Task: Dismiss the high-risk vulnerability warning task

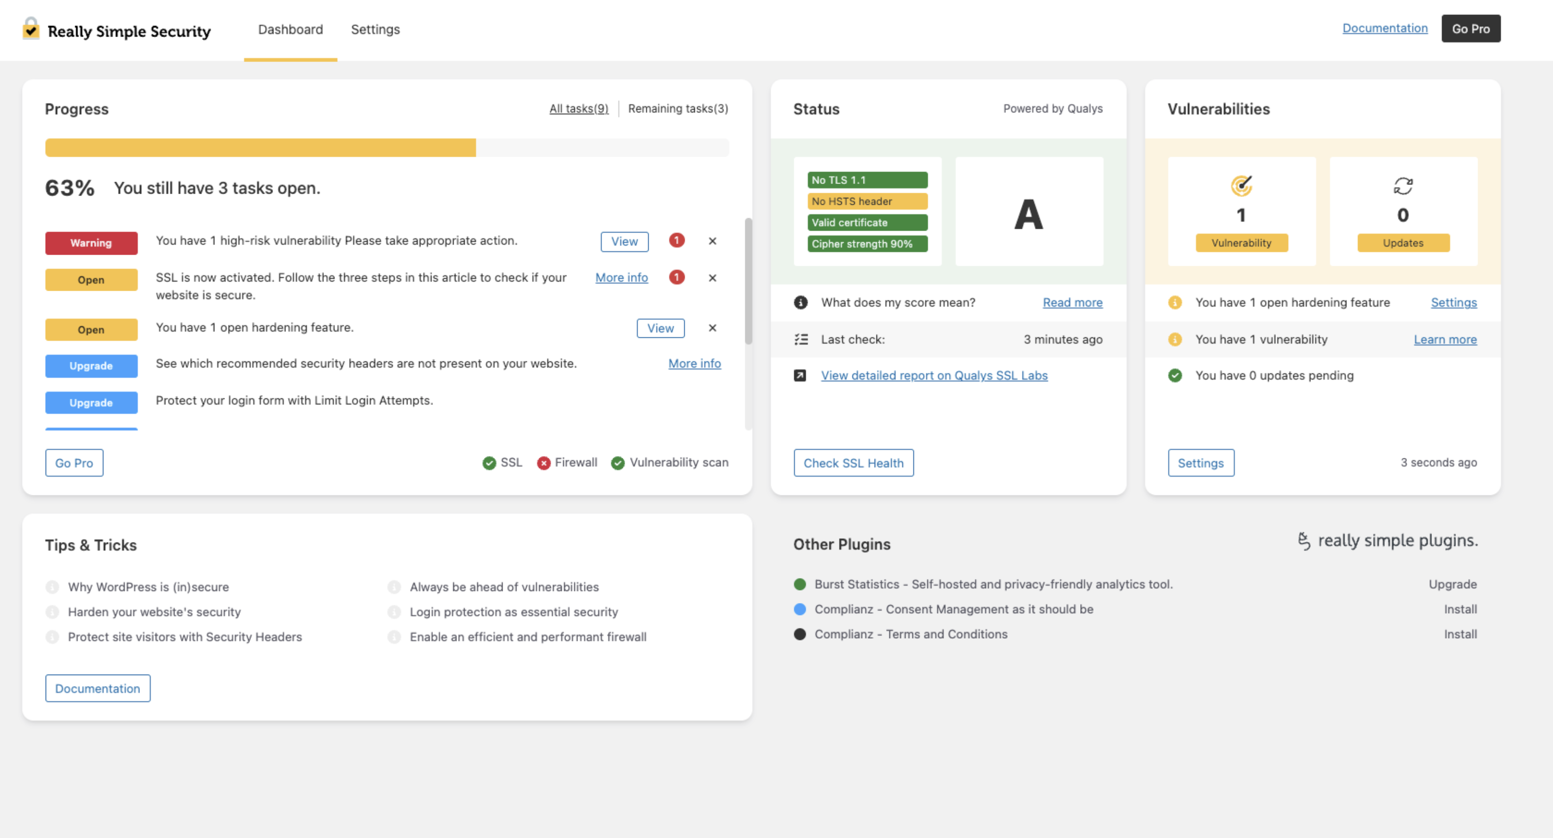Action: (712, 241)
